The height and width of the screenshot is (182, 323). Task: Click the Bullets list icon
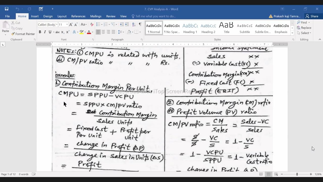98,25
